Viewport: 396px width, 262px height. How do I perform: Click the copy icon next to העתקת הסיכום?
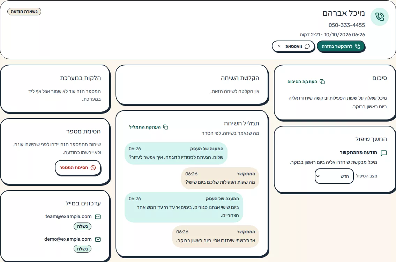[x=322, y=82]
